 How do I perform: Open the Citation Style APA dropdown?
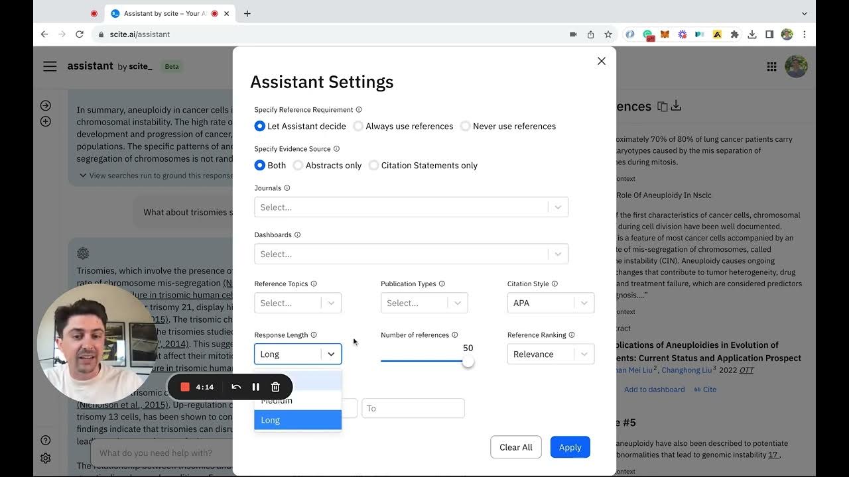tap(551, 303)
